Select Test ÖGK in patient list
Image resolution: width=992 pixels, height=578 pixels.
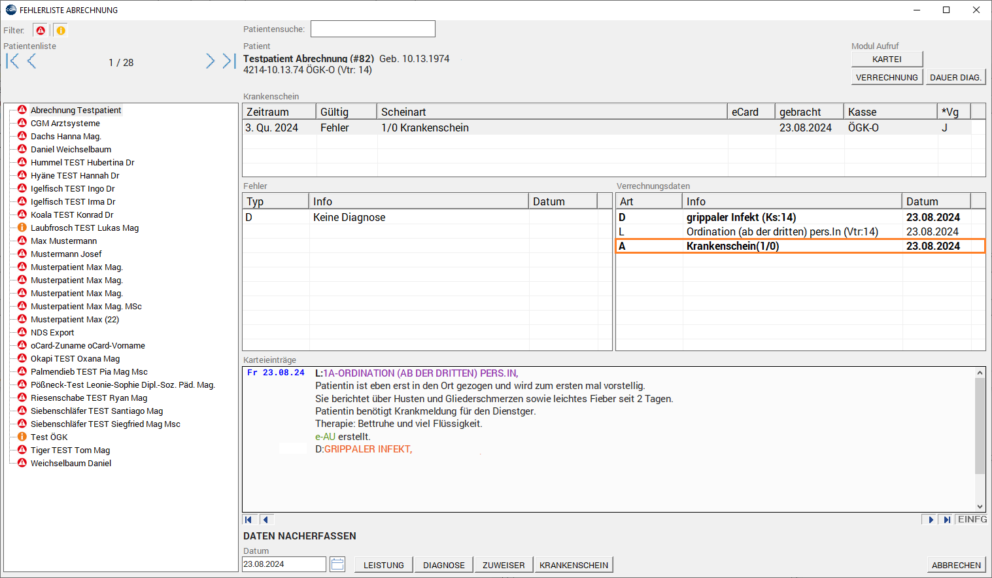point(49,437)
